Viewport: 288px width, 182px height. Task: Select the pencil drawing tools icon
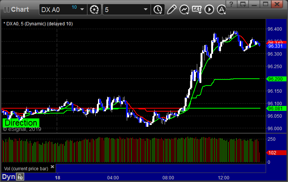tap(172, 9)
